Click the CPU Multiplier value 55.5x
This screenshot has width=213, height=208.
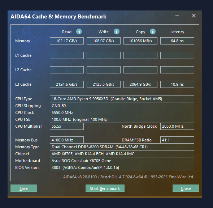pyautogui.click(x=67, y=126)
